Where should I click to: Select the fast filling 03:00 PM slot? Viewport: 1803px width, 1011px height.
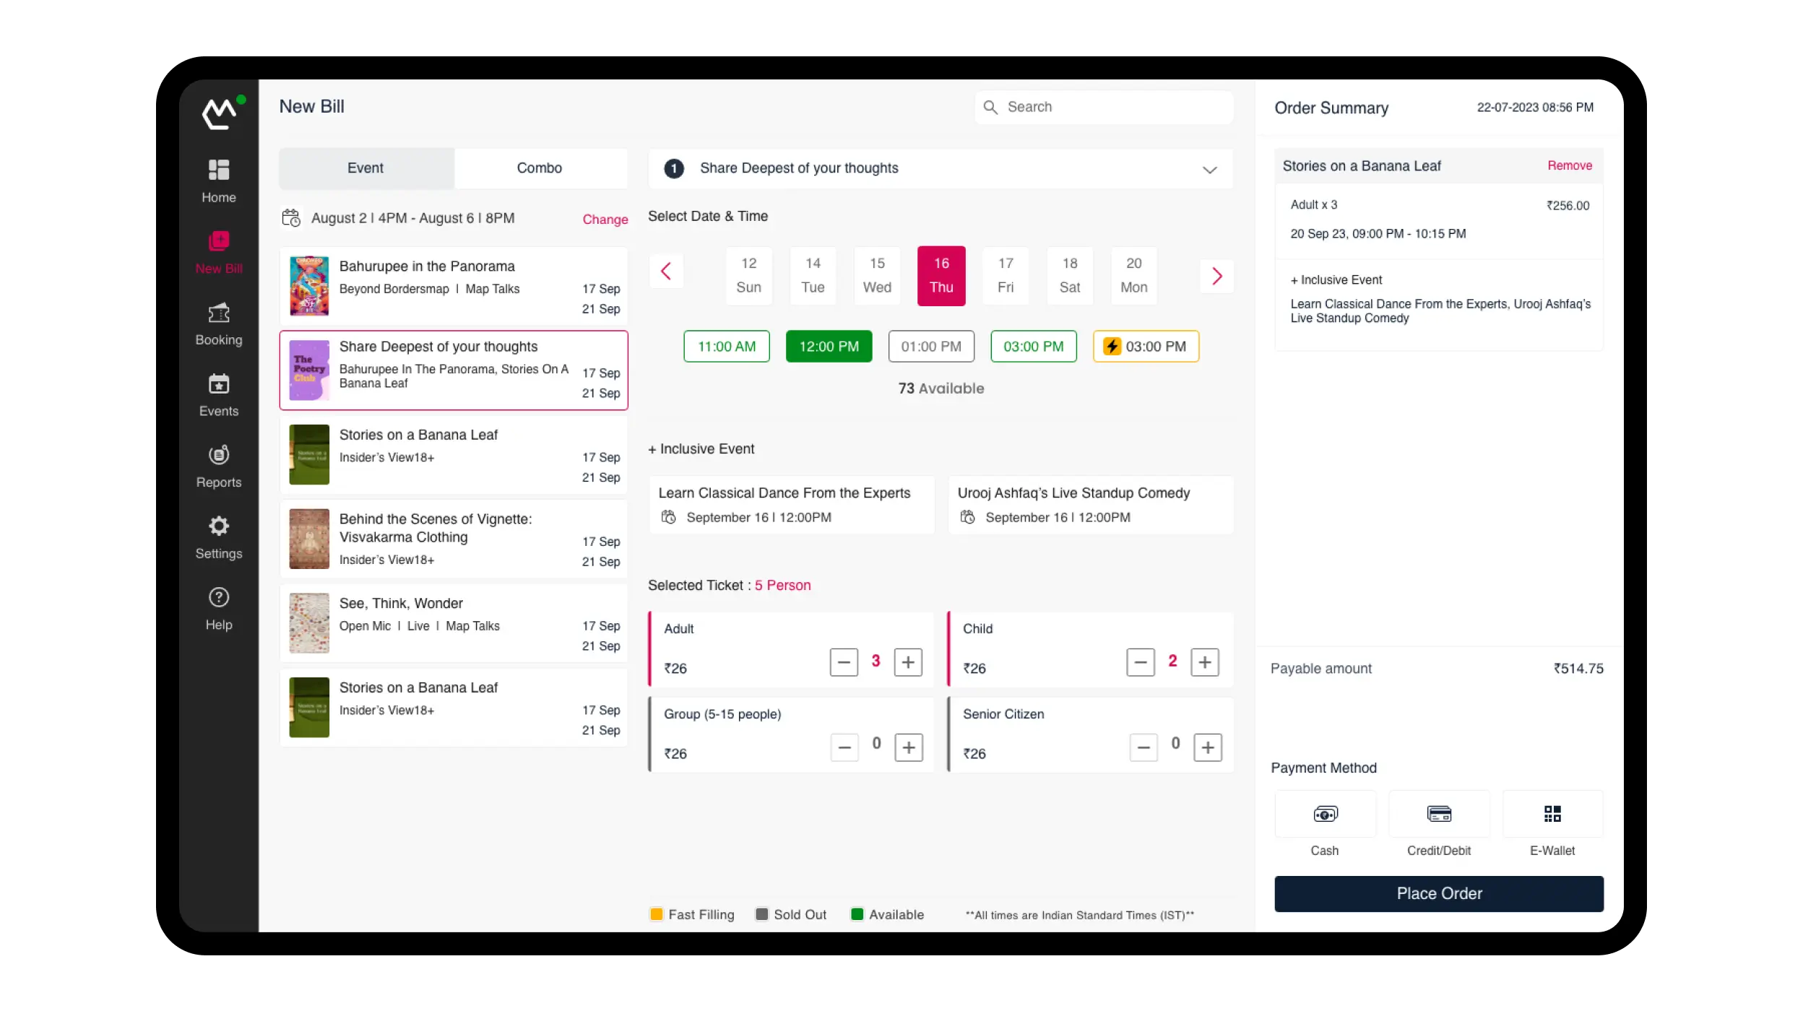[1146, 347]
